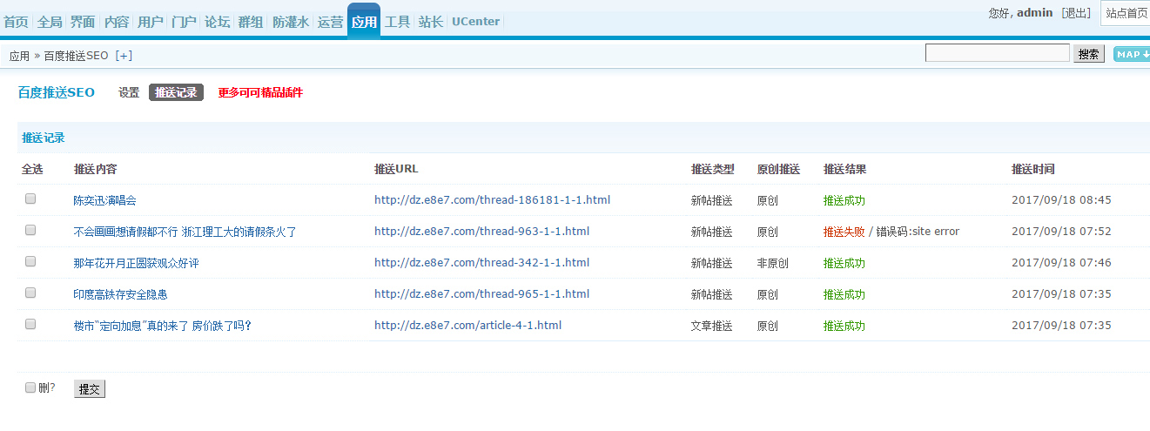Viewport: 1150px width, 431px height.
Task: Check the box for 不会画画想请假都不行 row
Action: coord(30,230)
